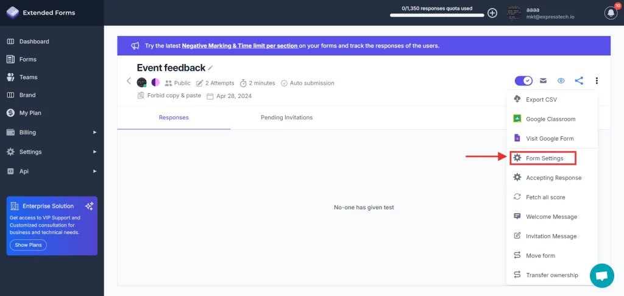This screenshot has width=624, height=296.
Task: Preview form with the eye icon
Action: pos(561,81)
